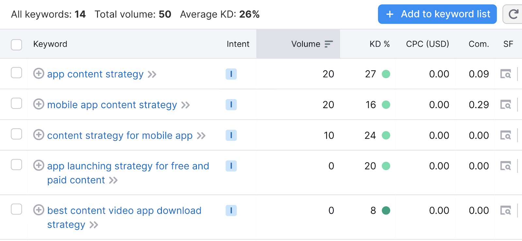
Task: Toggle the select-all checkbox in table header
Action: pyautogui.click(x=16, y=45)
